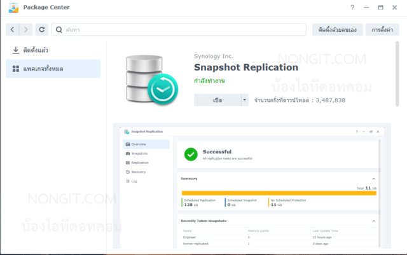Click the yellow storage usage bar

[279, 193]
